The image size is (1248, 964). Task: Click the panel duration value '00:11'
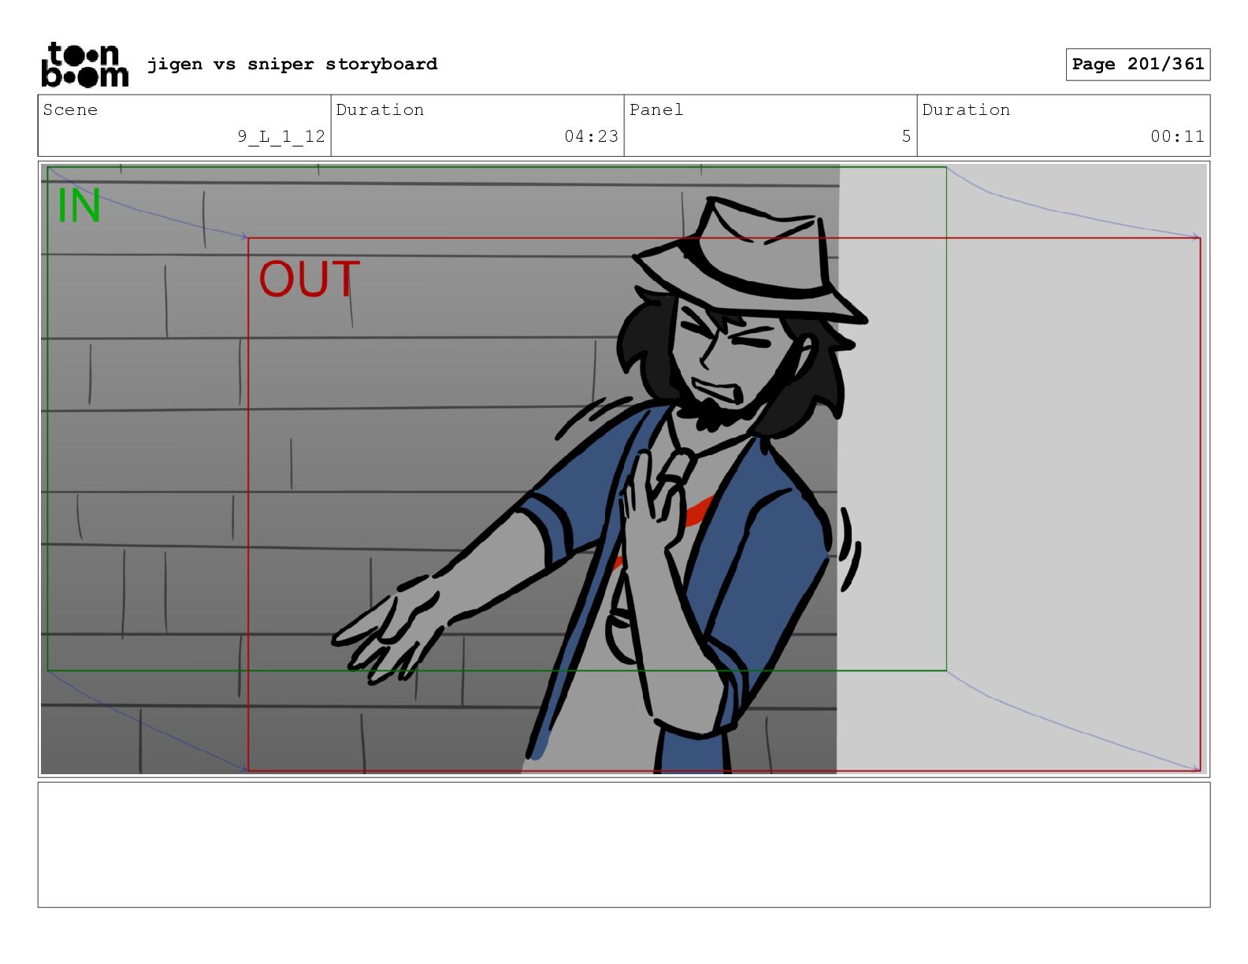click(1177, 136)
